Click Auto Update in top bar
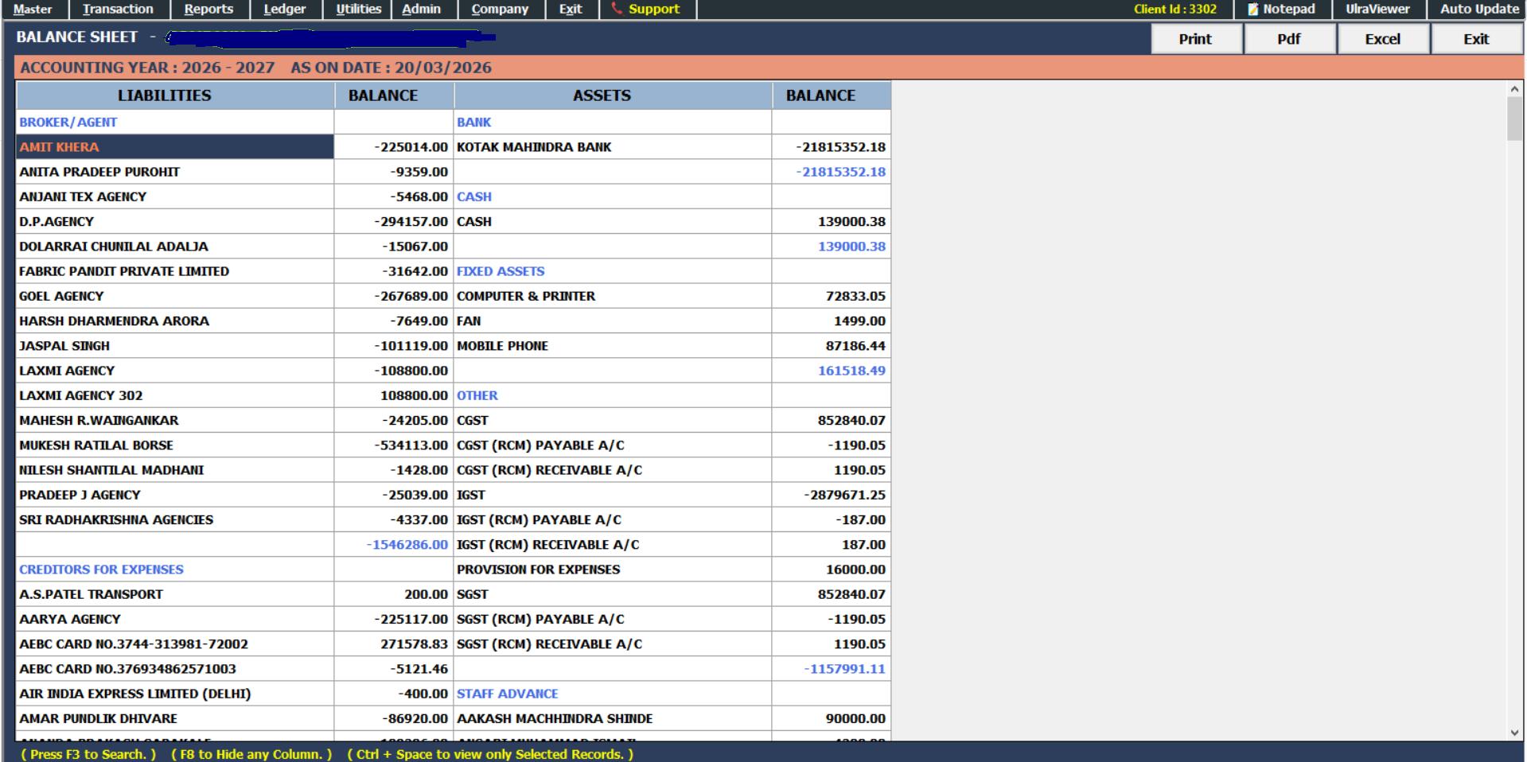This screenshot has height=762, width=1527. tap(1479, 10)
